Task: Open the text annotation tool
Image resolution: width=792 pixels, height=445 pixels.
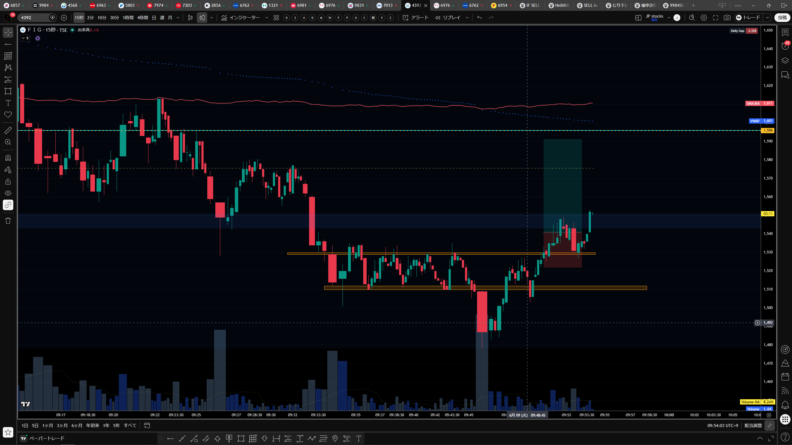Action: click(x=8, y=103)
